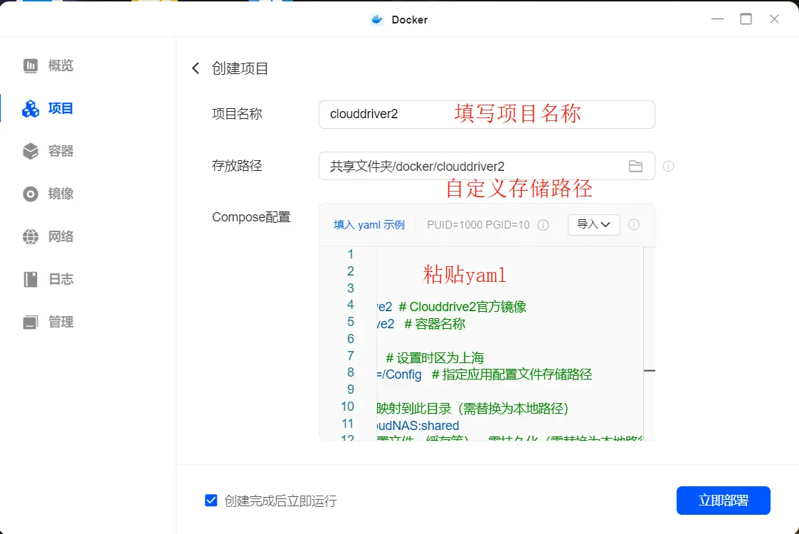Viewport: 799px width, 534px height.
Task: Click the 网络 globe icon in sidebar
Action: tap(31, 236)
